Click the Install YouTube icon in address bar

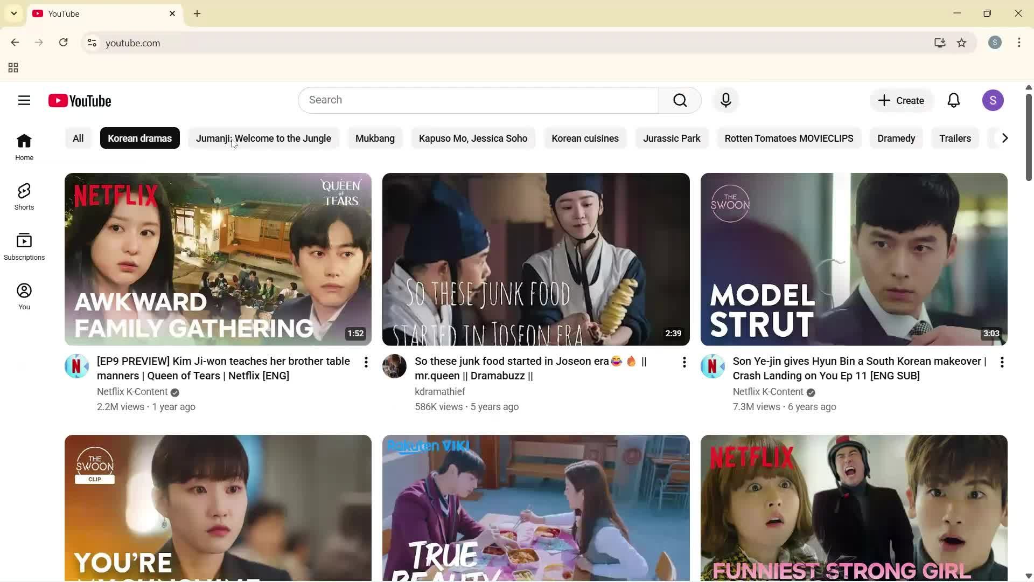click(939, 43)
